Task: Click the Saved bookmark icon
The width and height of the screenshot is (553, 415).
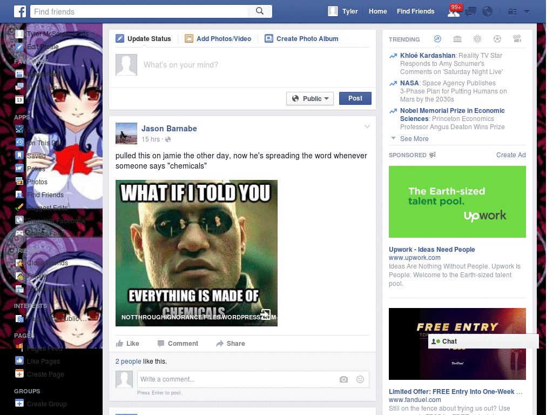Action: click(x=20, y=156)
